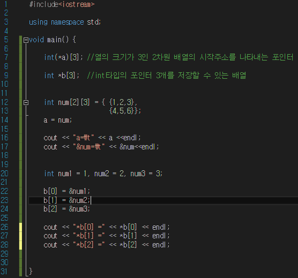This screenshot has height=278, width=298.
Task: Click the "&num=\t" string literal
Action: pos(89,147)
